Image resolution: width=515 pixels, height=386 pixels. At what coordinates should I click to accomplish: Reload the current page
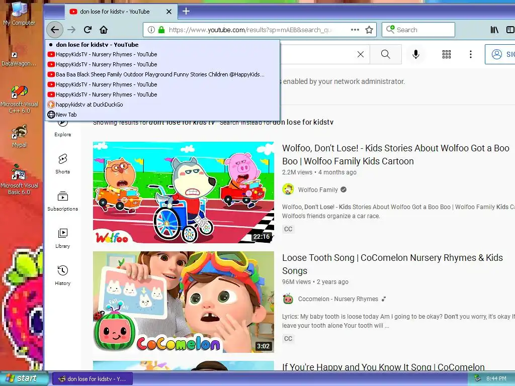click(88, 30)
